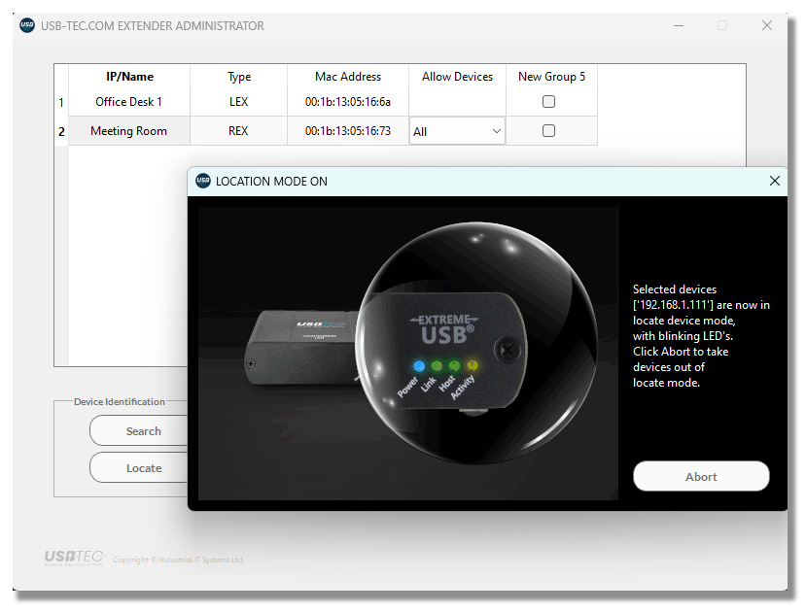Select the Office Desk 1 name cell
This screenshot has width=806, height=612.
click(129, 102)
